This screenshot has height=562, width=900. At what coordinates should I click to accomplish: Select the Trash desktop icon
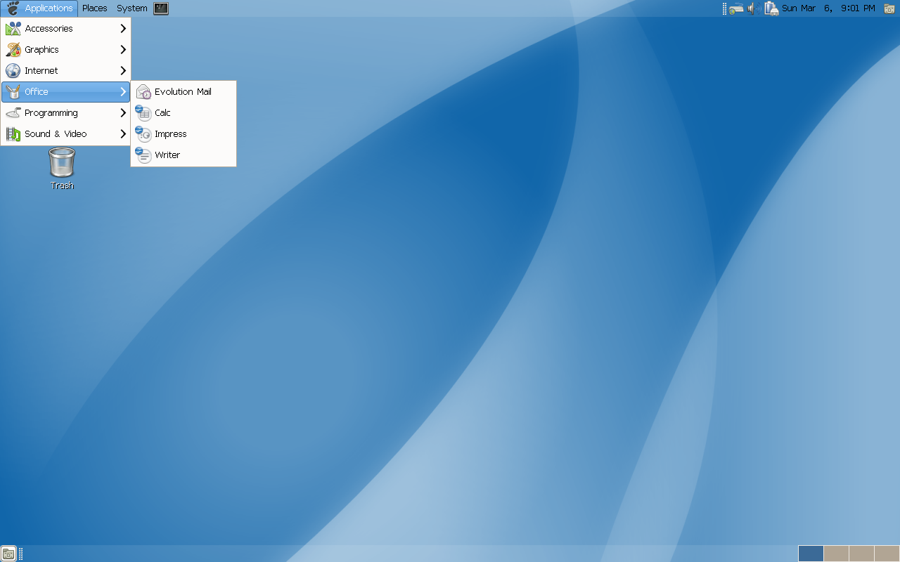tap(62, 169)
